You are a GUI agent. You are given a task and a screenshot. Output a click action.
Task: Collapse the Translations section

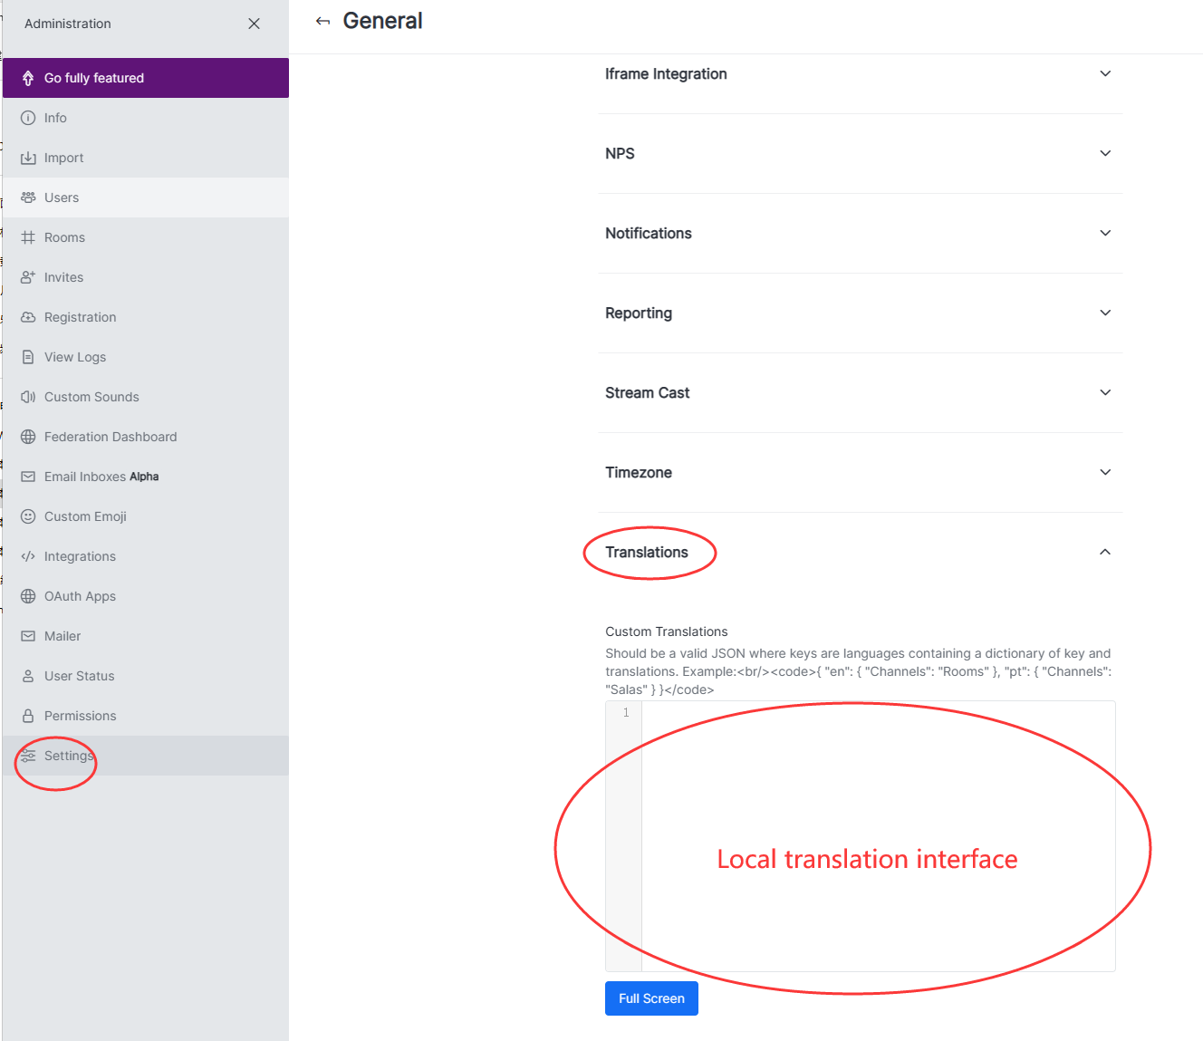(1105, 553)
